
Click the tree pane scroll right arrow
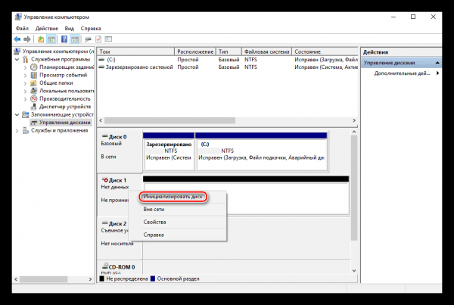(90, 279)
